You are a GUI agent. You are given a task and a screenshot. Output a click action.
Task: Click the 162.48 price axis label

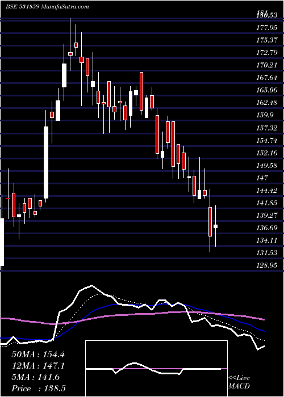pyautogui.click(x=267, y=103)
